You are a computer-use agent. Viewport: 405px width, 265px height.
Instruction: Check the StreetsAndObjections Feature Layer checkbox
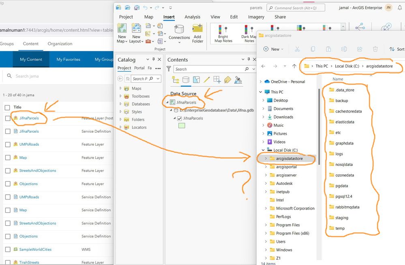tap(8, 171)
